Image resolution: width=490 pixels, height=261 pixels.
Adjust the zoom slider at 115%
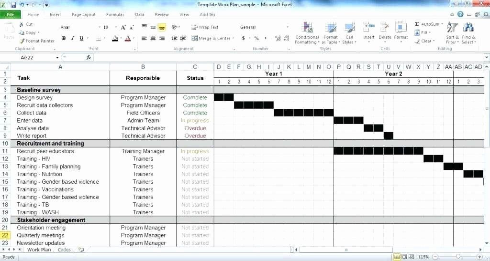(x=458, y=257)
